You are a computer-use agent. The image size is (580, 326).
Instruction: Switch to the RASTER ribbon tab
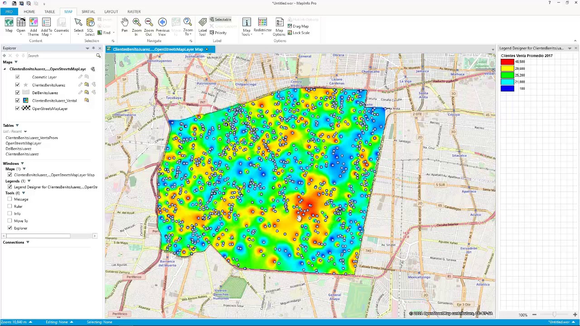point(134,11)
